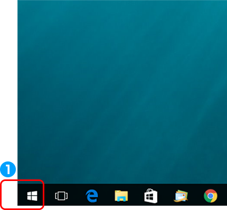Open File Explorer from taskbar

point(121,196)
